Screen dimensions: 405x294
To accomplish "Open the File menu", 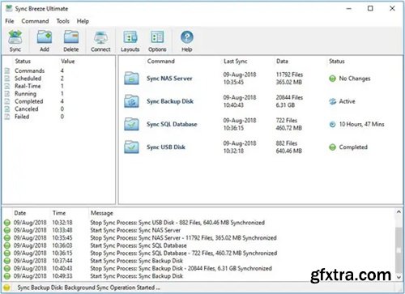I will click(10, 21).
